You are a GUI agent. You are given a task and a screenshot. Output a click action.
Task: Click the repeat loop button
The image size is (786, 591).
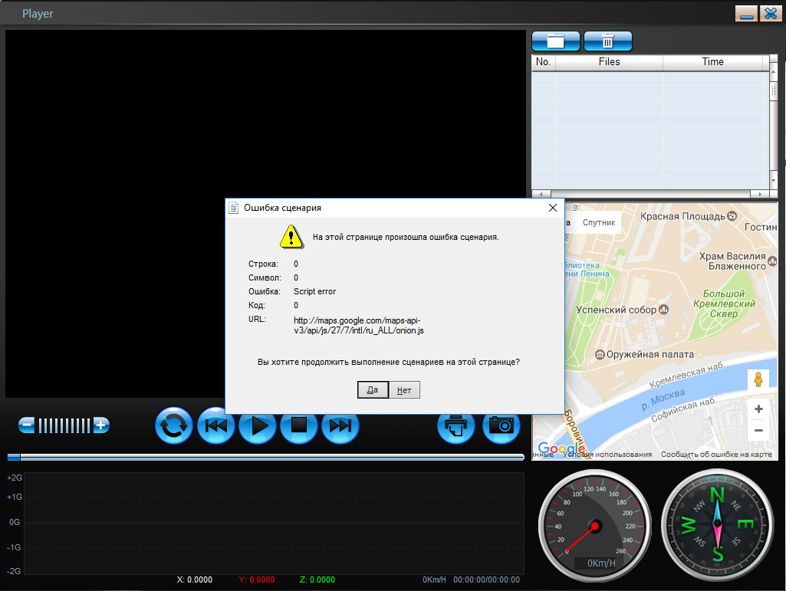(174, 425)
